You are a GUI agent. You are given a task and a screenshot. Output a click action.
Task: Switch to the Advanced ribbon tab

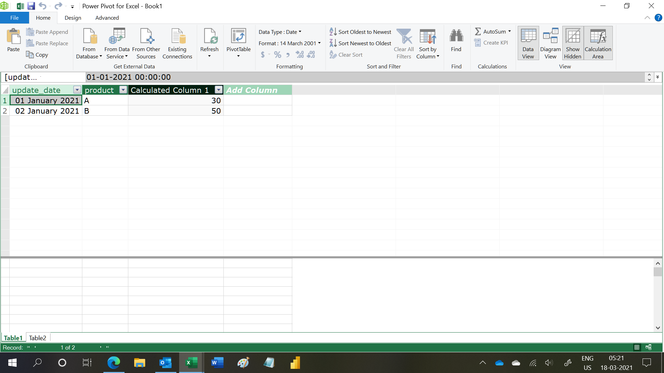pyautogui.click(x=107, y=18)
